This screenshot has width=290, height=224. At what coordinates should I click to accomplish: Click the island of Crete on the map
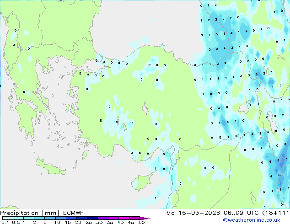50,167
